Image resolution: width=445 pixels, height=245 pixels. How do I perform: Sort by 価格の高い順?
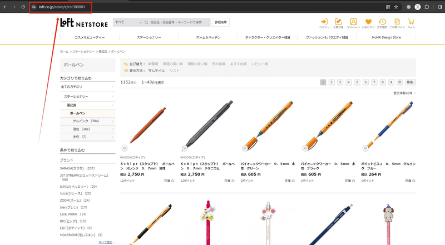point(172,64)
